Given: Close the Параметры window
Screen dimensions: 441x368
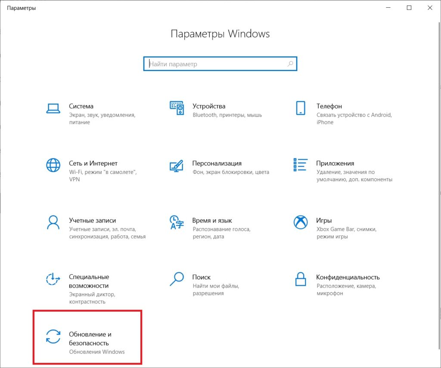Looking at the screenshot, I should (x=430, y=8).
